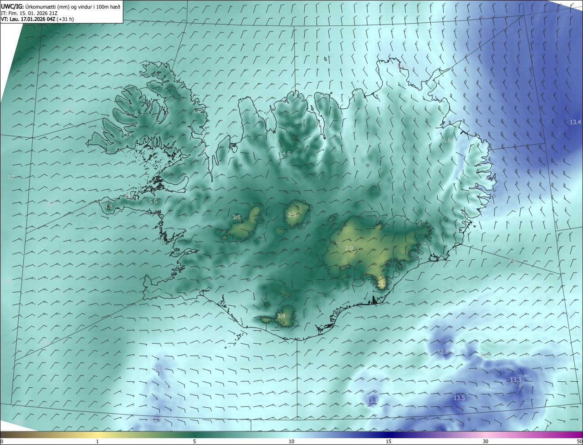This screenshot has height=445, width=583.
Task: Click the title 'Úrkomumætti (mm) og vindur í 100m hæð'
Action: pyautogui.click(x=73, y=6)
